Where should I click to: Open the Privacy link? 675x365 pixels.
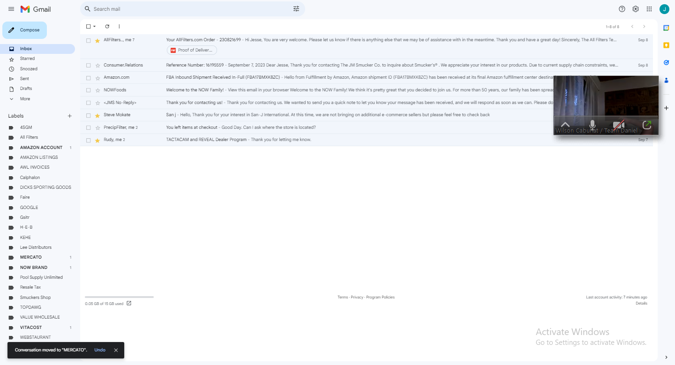click(357, 297)
